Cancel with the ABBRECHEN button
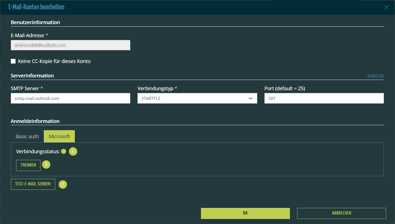 (341, 213)
